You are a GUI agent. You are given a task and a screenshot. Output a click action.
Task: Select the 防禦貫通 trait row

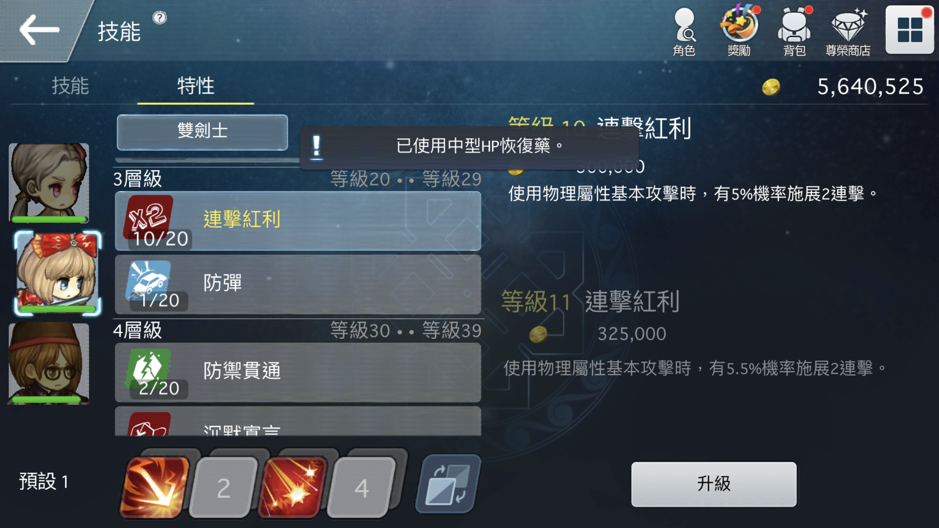pyautogui.click(x=298, y=372)
